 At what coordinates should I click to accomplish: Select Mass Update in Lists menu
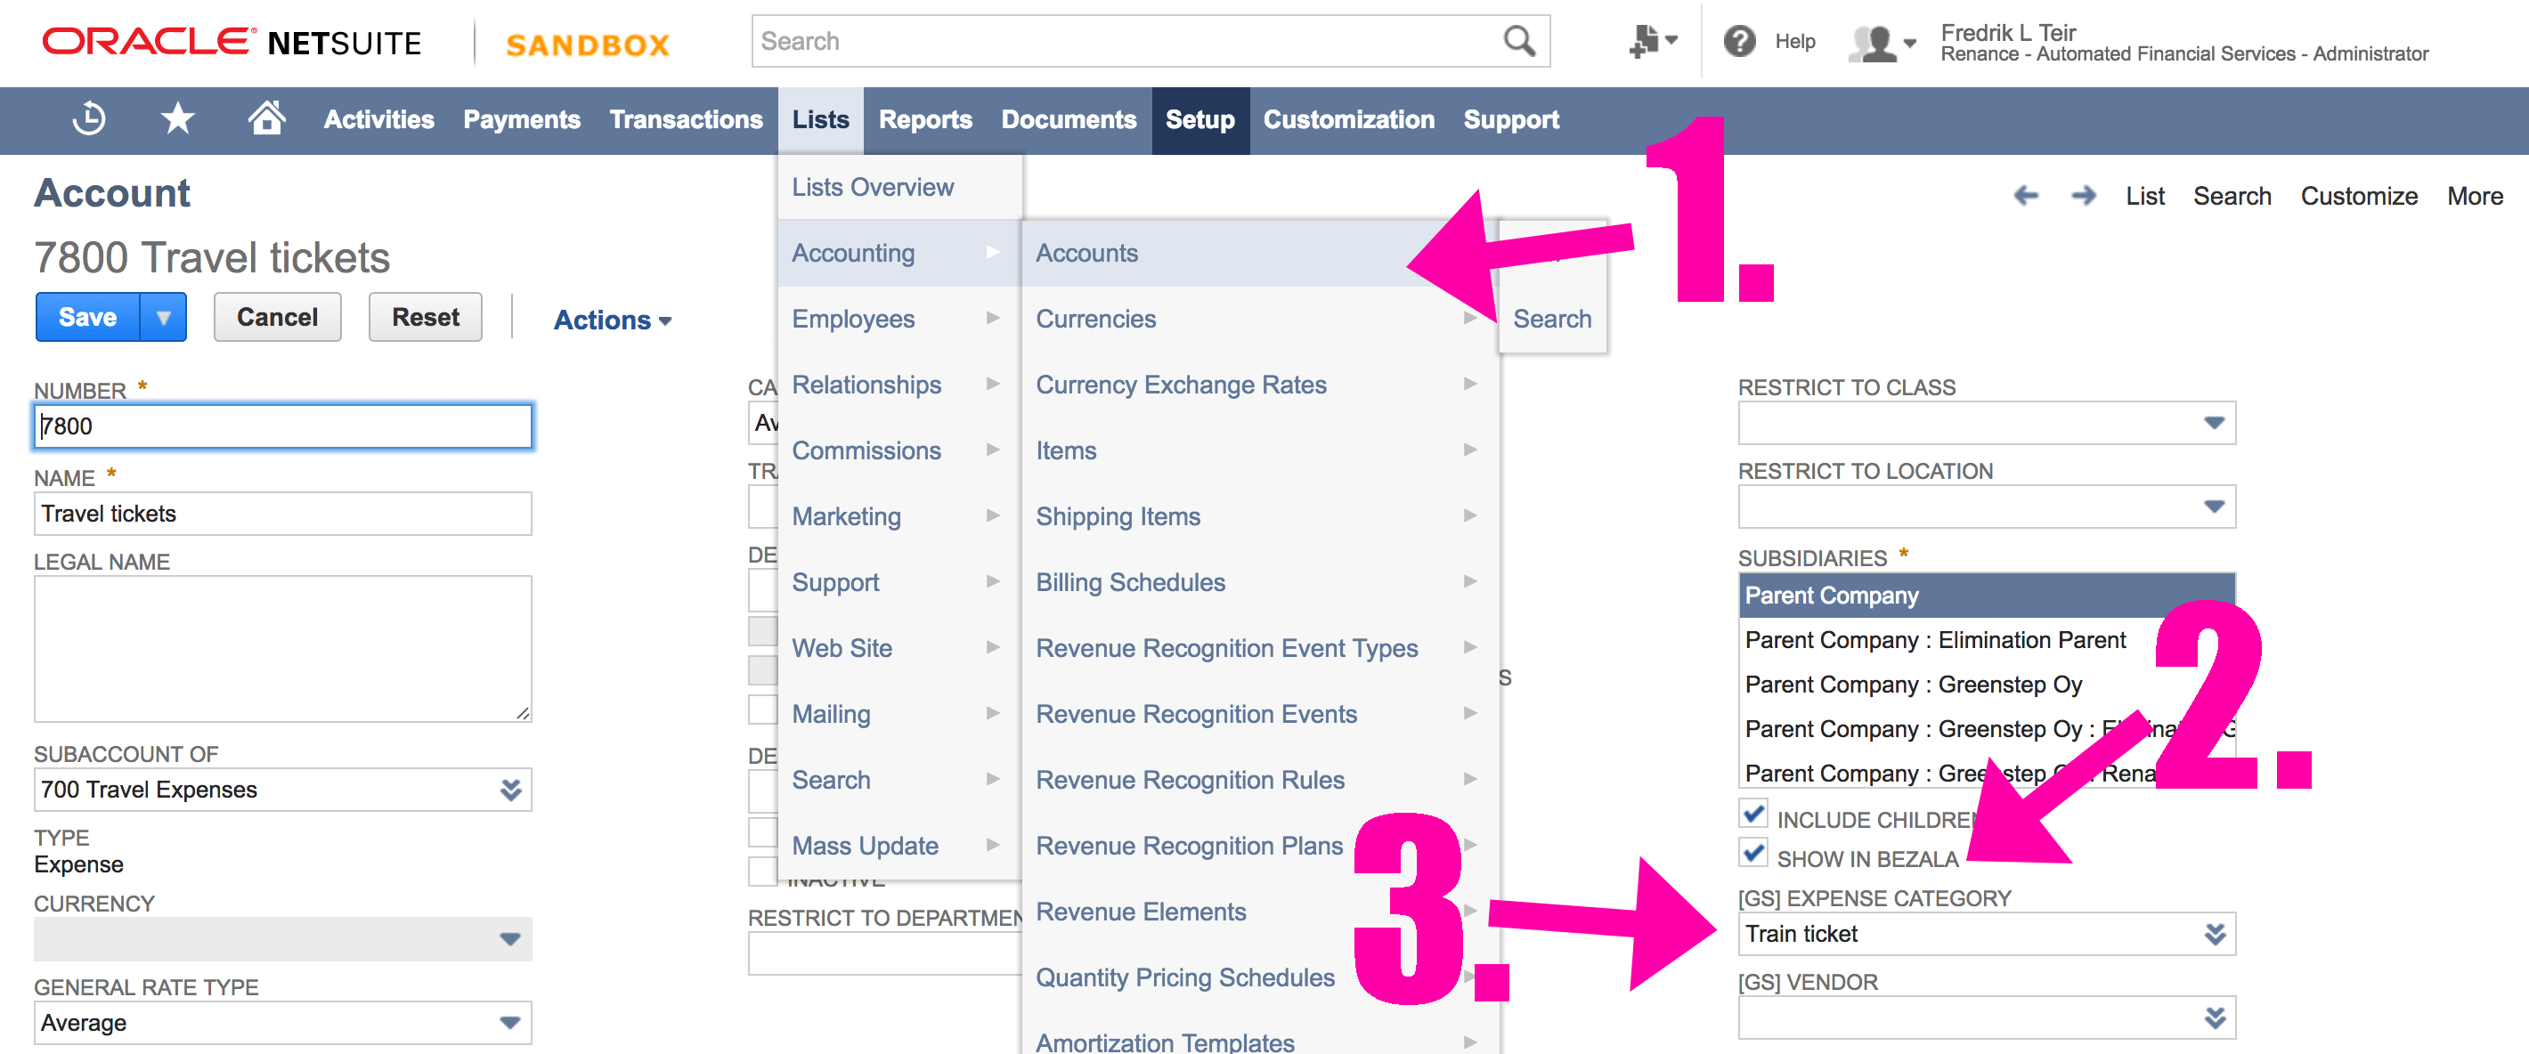click(x=899, y=846)
